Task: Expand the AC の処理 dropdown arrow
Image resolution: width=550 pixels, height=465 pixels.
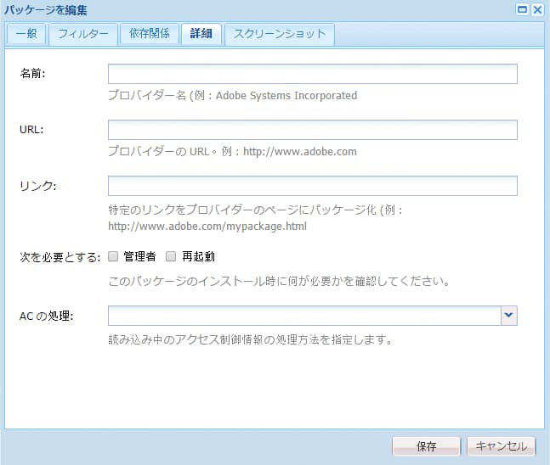Action: click(509, 316)
